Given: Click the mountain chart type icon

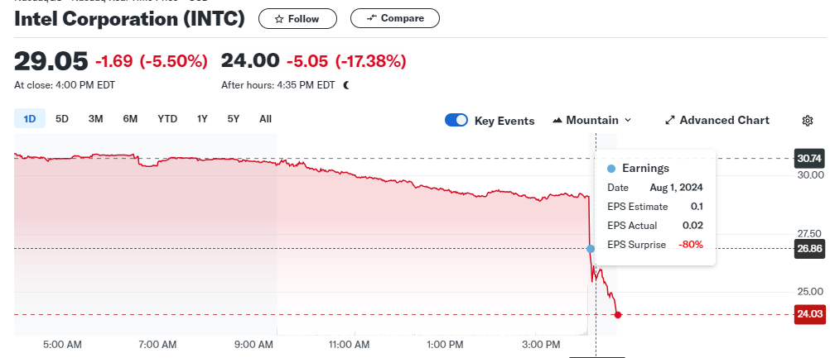Looking at the screenshot, I should coord(557,121).
